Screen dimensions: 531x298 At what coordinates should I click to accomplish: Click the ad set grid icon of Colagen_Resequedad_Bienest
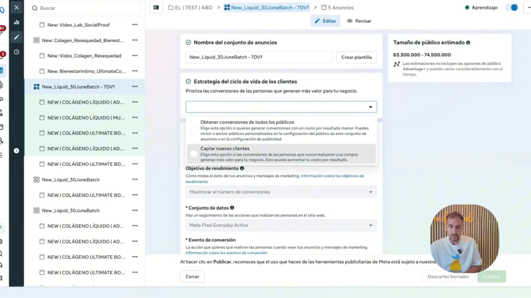tap(36, 40)
